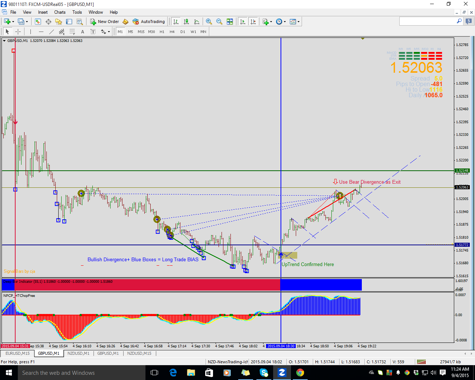The image size is (475, 380).
Task: Expand the Profiles dropdown arrow
Action: click(27, 22)
